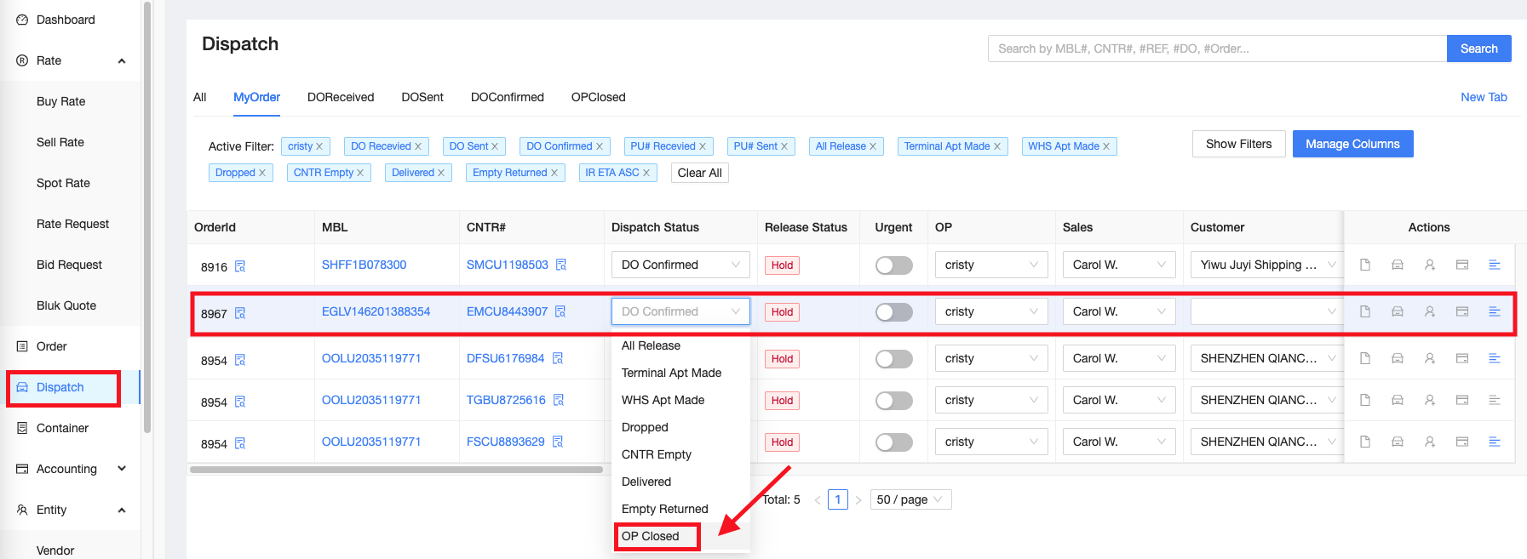Click document icon in order 8916 actions
This screenshot has width=1527, height=559.
tap(1364, 265)
